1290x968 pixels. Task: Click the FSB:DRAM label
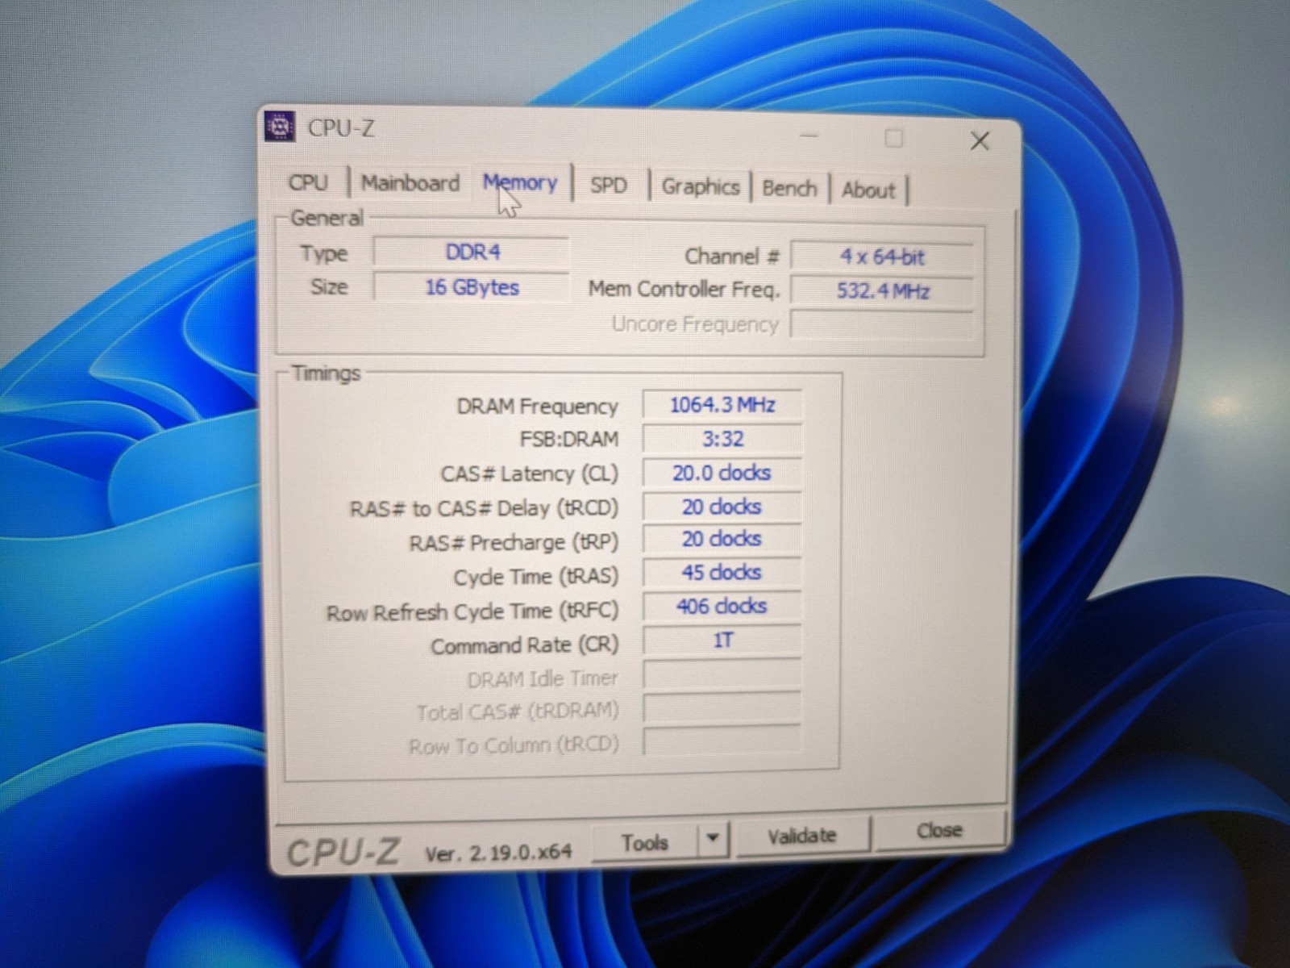coord(569,440)
